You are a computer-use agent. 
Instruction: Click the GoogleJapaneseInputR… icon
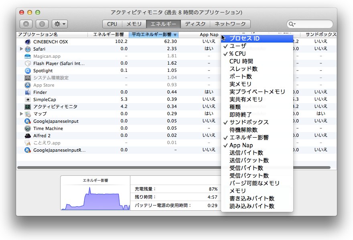click(28, 150)
